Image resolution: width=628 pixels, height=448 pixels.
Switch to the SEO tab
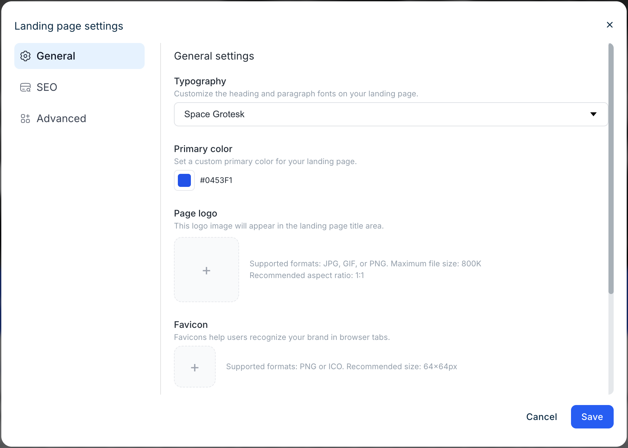47,87
